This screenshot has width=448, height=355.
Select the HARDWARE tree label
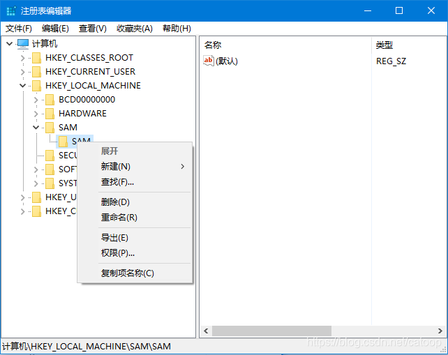click(82, 114)
